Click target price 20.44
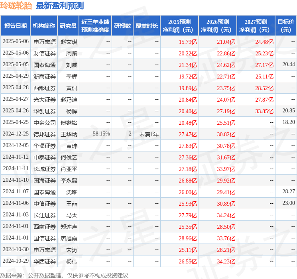Screen dimensions: 297x279 (289, 65)
